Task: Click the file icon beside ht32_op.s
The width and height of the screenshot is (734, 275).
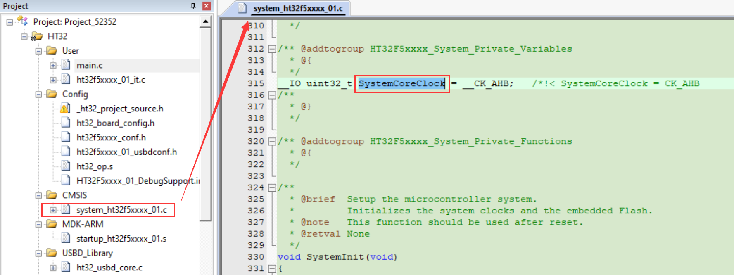Action: 66,166
